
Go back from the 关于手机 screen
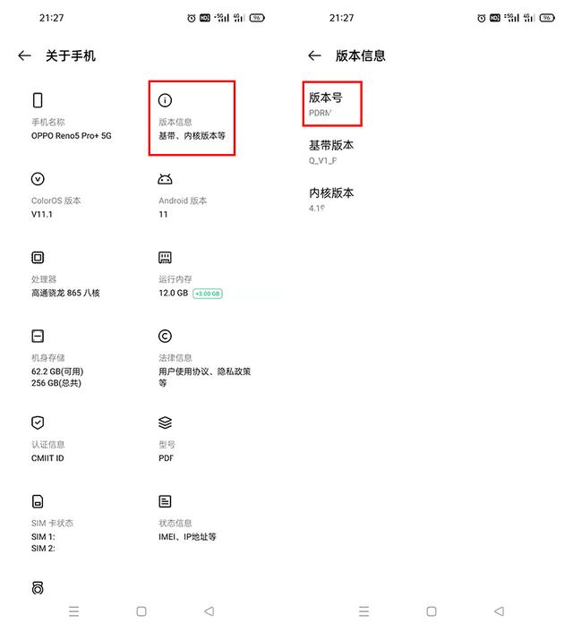[x=25, y=55]
